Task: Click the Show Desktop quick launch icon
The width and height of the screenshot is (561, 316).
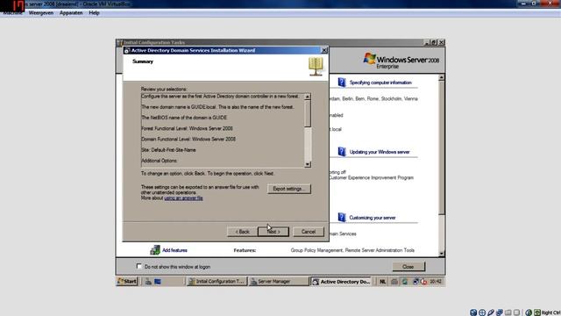Action: [x=158, y=282]
